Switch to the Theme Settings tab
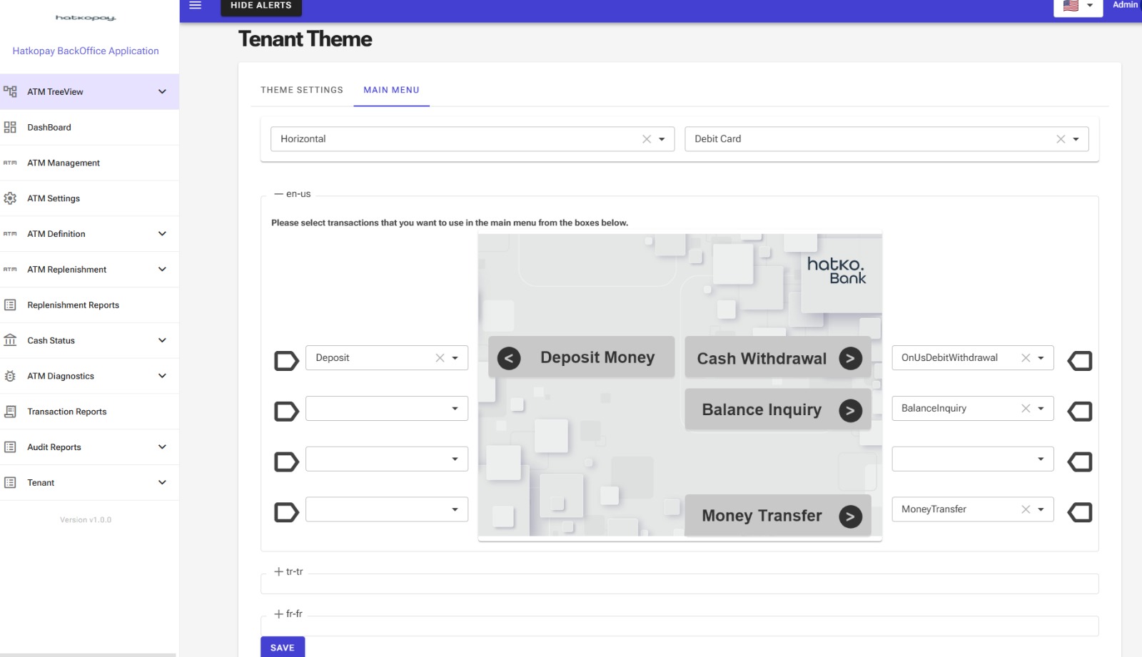 tap(302, 90)
